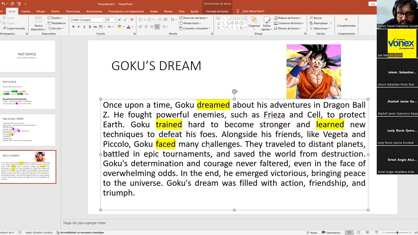418x235 pixels.
Task: Align text right
Action: (152, 26)
